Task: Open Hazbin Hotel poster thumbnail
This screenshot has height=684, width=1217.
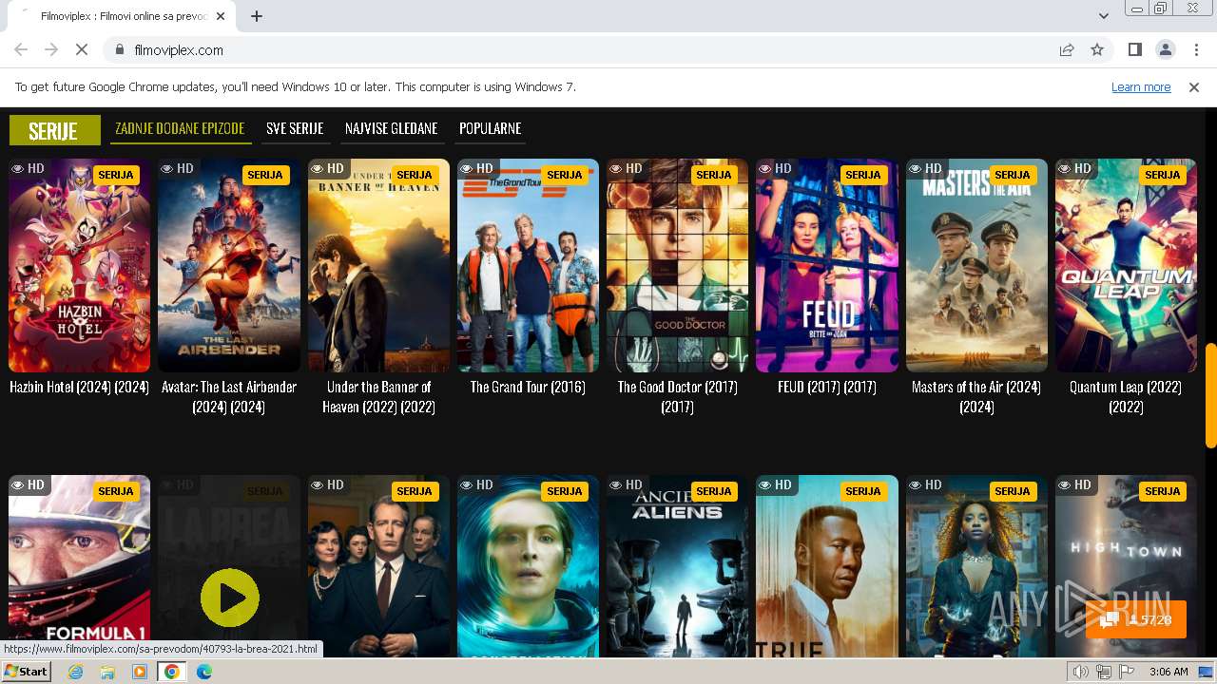Action: click(80, 265)
